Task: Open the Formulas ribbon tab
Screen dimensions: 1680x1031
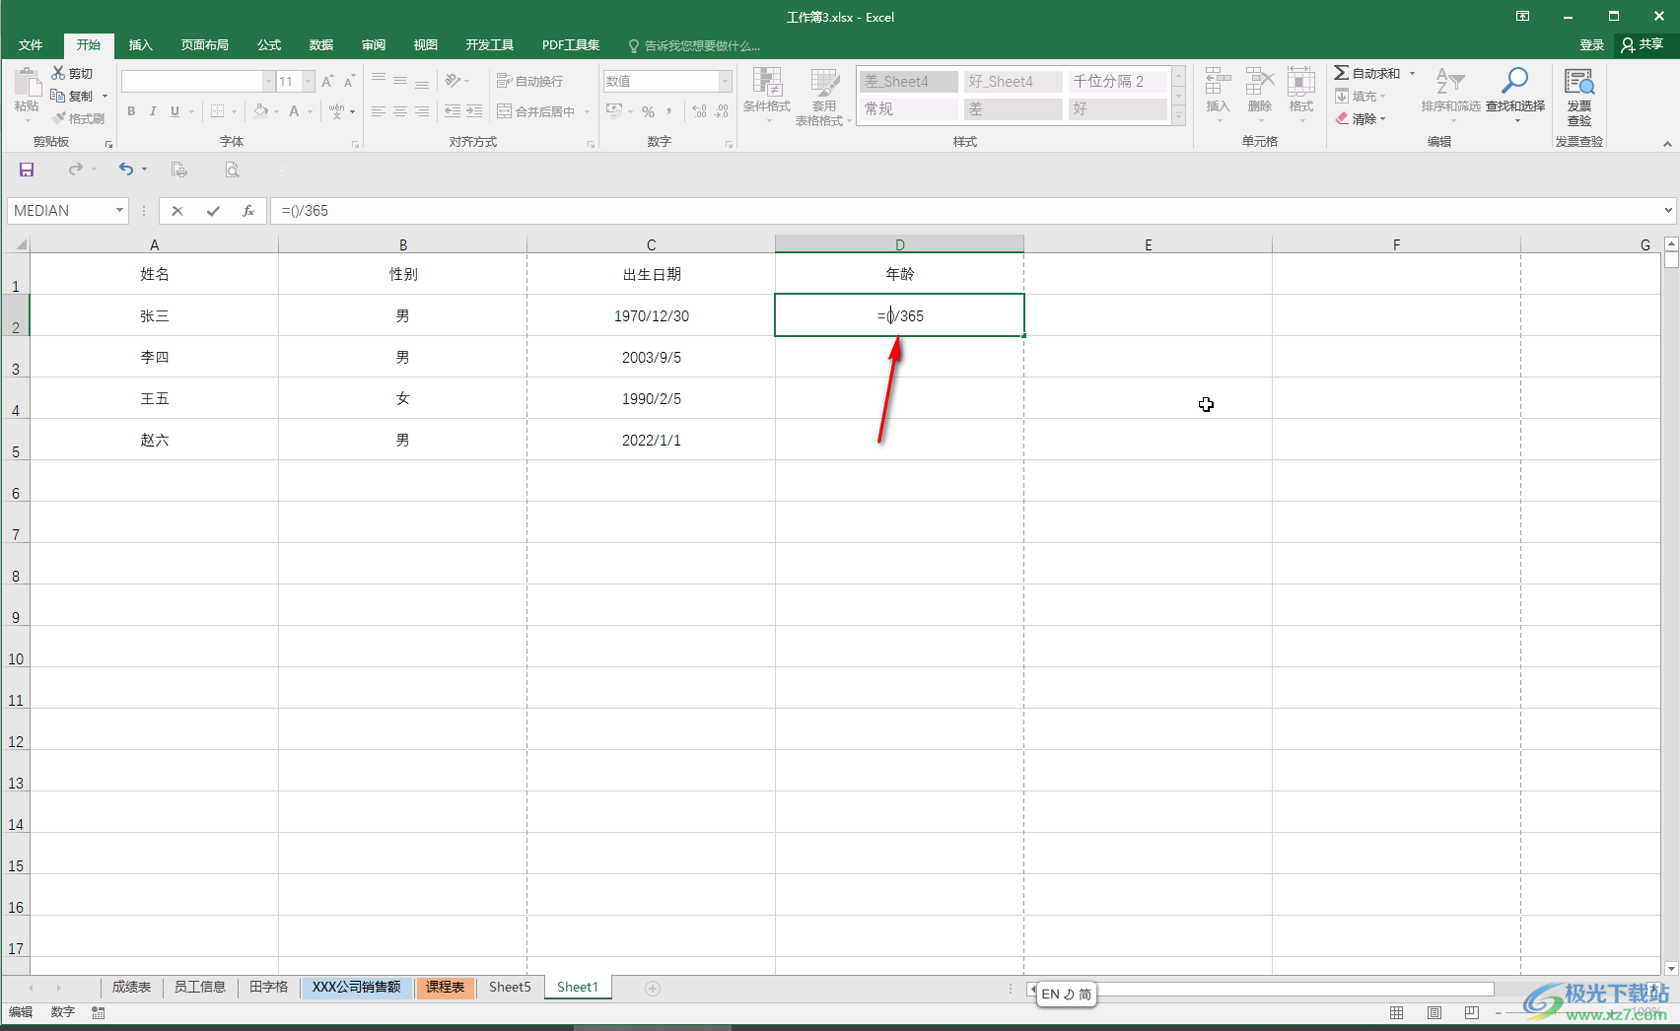Action: coord(269,45)
